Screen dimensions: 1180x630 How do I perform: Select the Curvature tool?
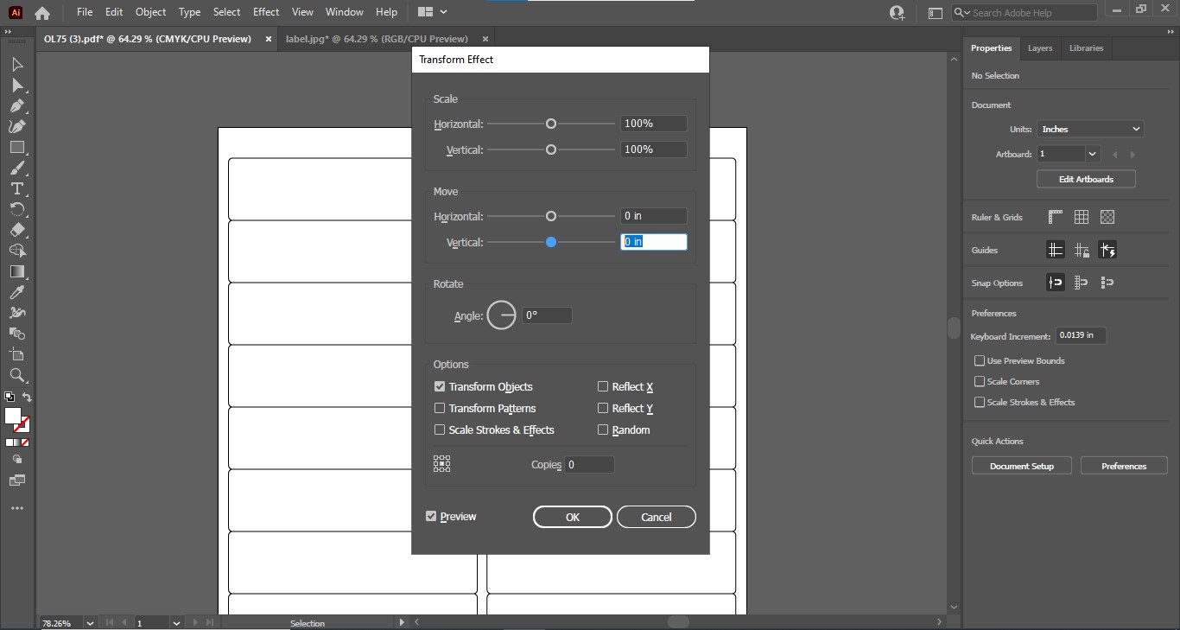coord(16,127)
